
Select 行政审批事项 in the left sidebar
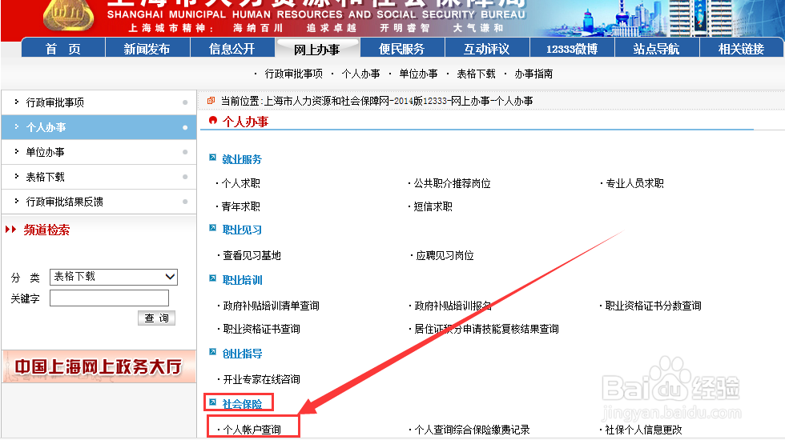[99, 102]
